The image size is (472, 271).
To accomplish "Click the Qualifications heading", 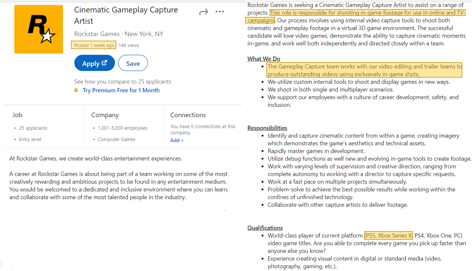I will 265,228.
